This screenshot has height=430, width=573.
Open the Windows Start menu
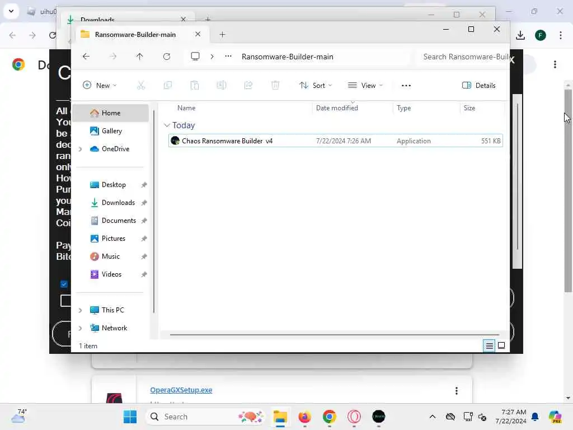(x=130, y=417)
